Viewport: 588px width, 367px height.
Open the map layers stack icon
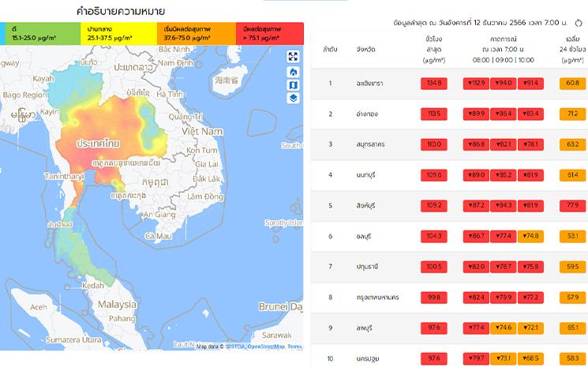point(293,98)
